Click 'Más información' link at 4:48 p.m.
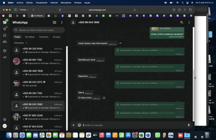This screenshot has height=140, width=216. click(x=167, y=50)
